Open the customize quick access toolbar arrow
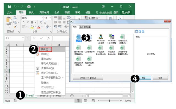 click(x=34, y=7)
